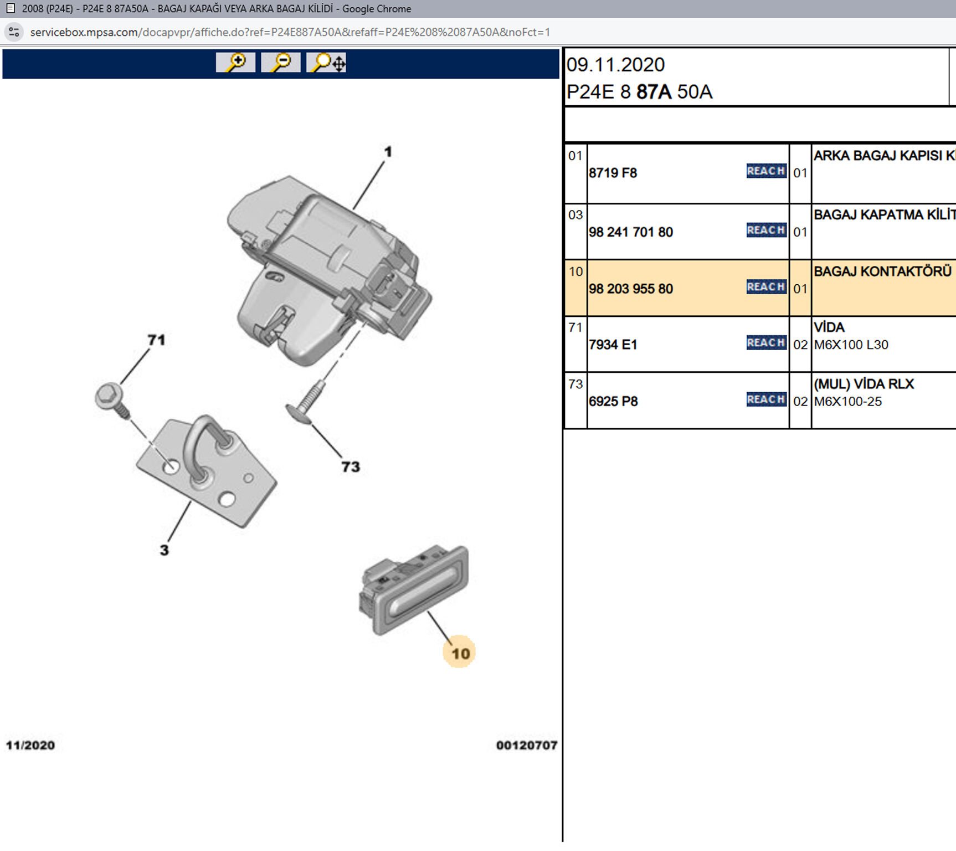956x851 pixels.
Task: Click callout number 3 in diagram
Action: (164, 550)
